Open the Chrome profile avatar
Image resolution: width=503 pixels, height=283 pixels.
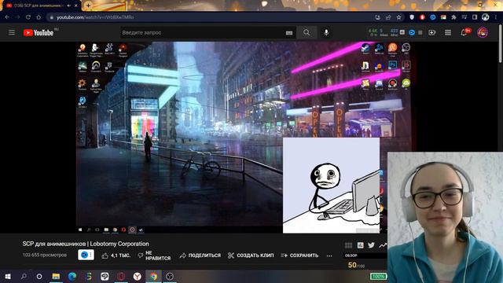point(485,17)
